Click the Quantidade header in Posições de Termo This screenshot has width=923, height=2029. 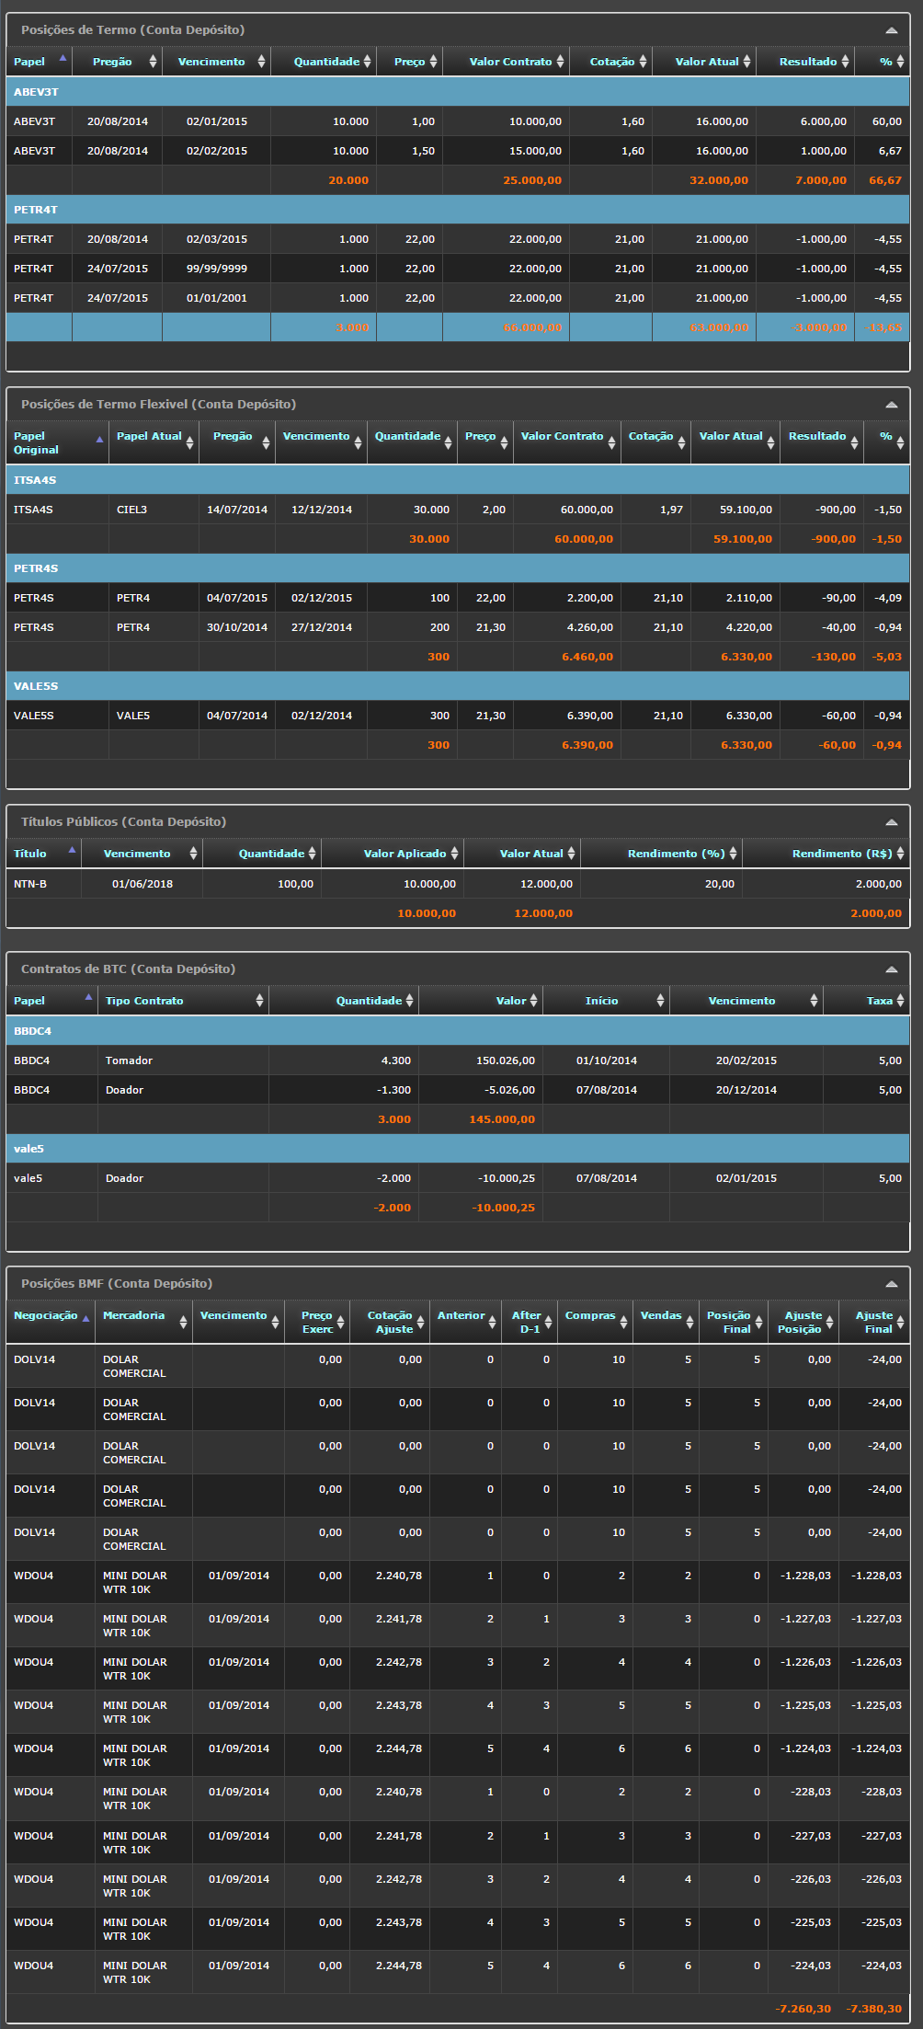[324, 62]
